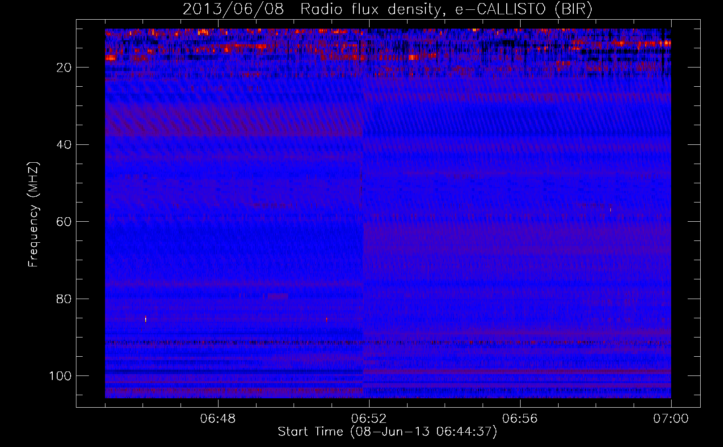The image size is (723, 447).
Task: Click the 06:52 time tick label
Action: pyautogui.click(x=369, y=419)
